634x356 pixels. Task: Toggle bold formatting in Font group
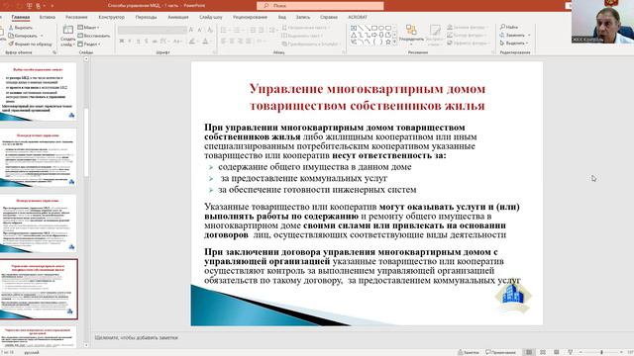click(x=122, y=42)
